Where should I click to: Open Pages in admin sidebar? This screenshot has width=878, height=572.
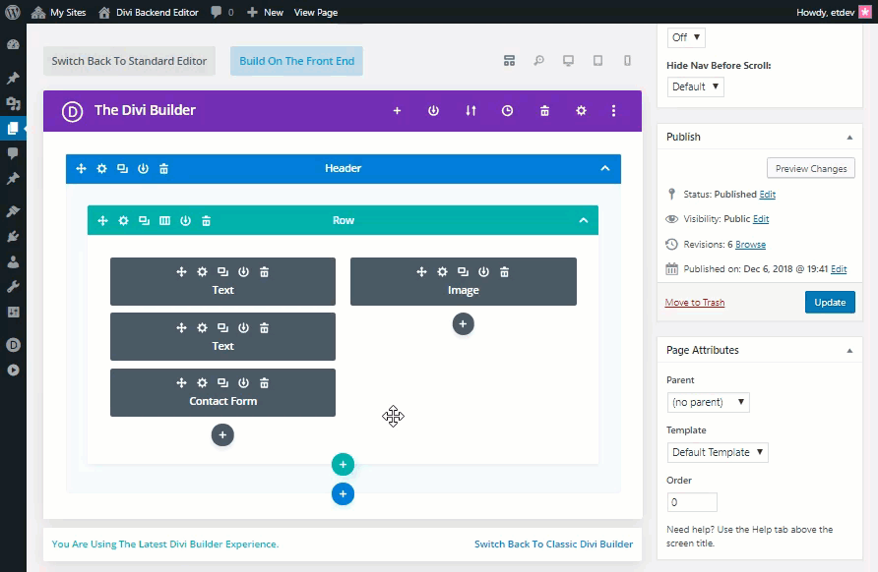click(x=13, y=128)
